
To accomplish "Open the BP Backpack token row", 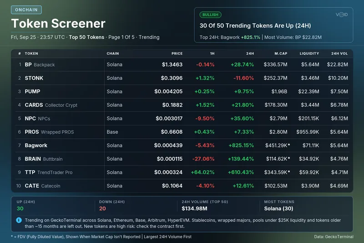I will (x=182, y=65).
